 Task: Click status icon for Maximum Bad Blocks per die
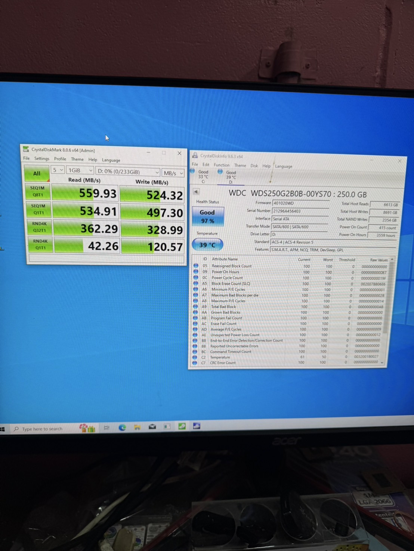tap(195, 295)
